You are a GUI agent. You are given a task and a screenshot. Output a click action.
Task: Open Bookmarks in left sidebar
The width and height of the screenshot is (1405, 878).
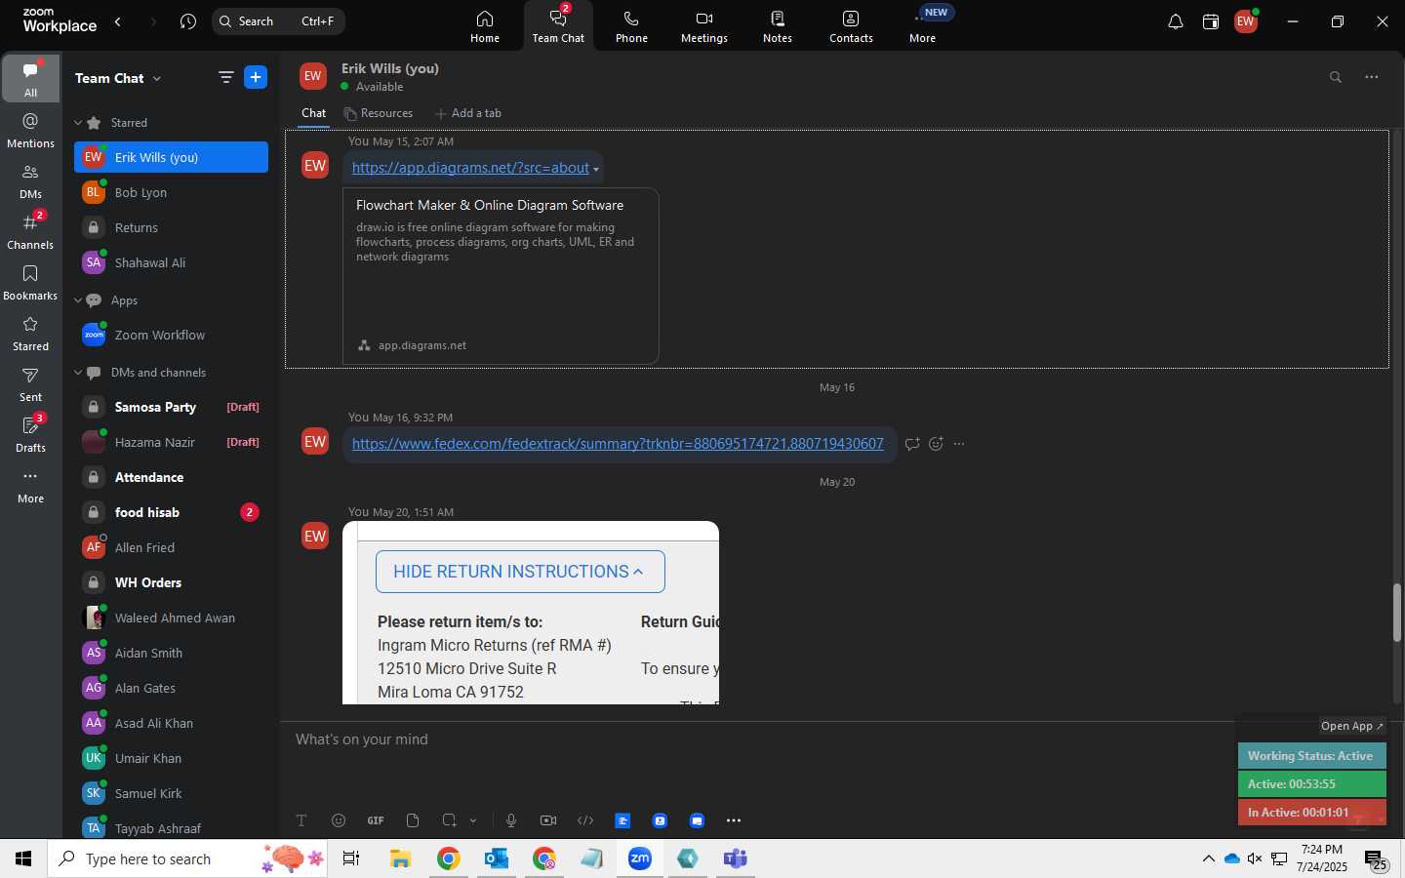click(x=31, y=282)
